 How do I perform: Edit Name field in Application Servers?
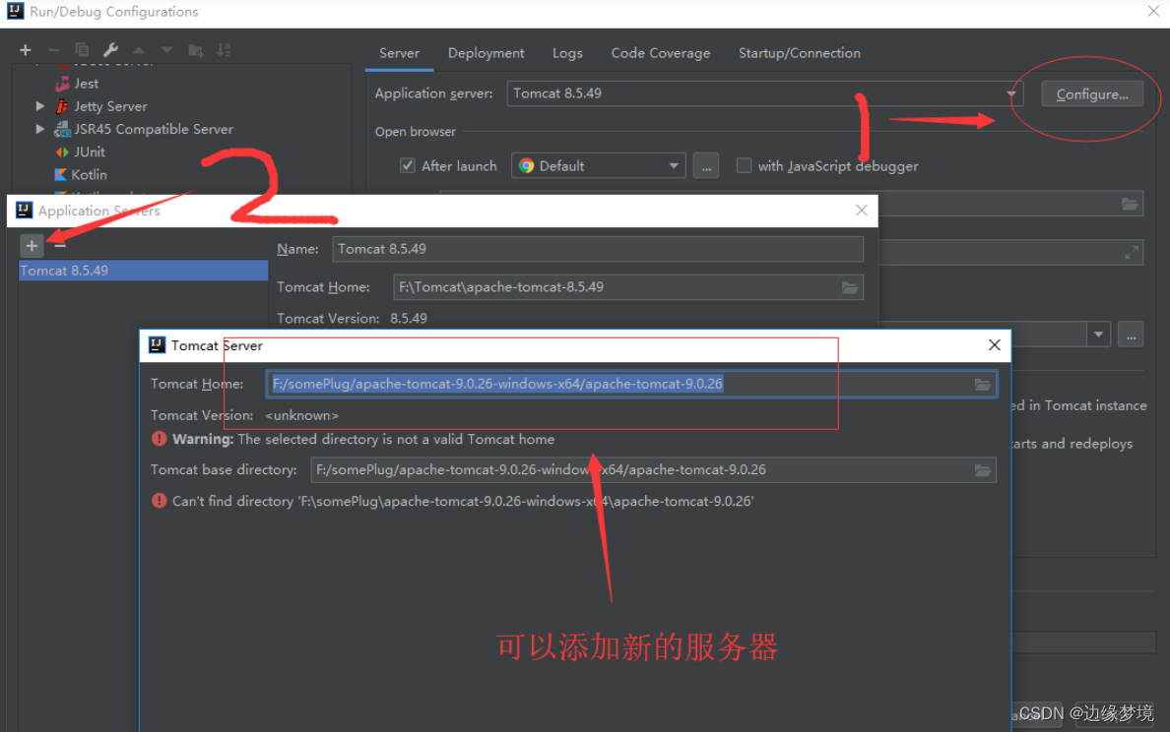598,249
